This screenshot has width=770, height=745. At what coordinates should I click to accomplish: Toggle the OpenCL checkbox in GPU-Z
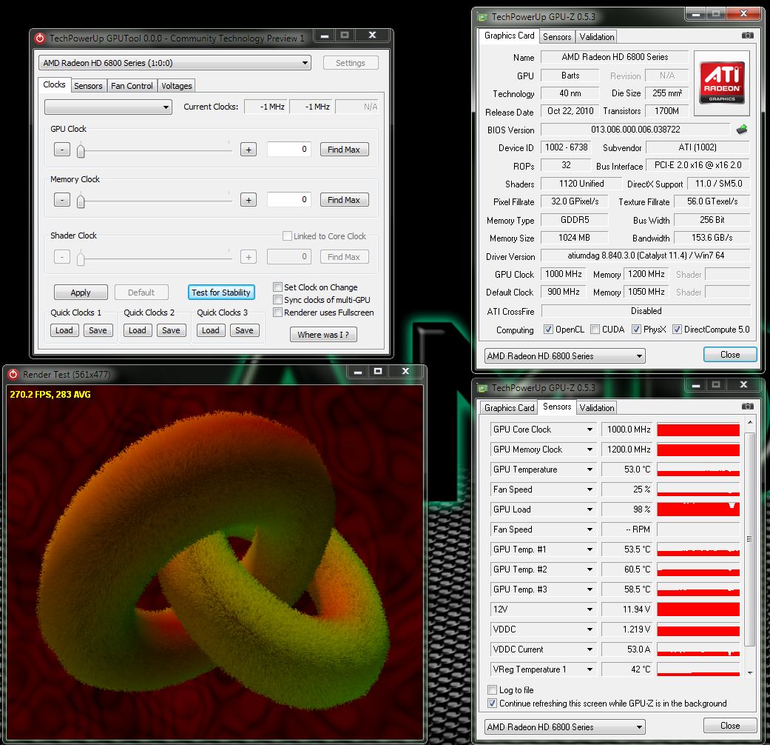(x=549, y=330)
